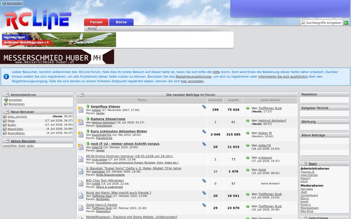
Task: Go to last reply of Kamera Steuerrung
Action: 248,121
